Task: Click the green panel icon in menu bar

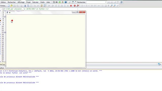Action: pos(60,2)
